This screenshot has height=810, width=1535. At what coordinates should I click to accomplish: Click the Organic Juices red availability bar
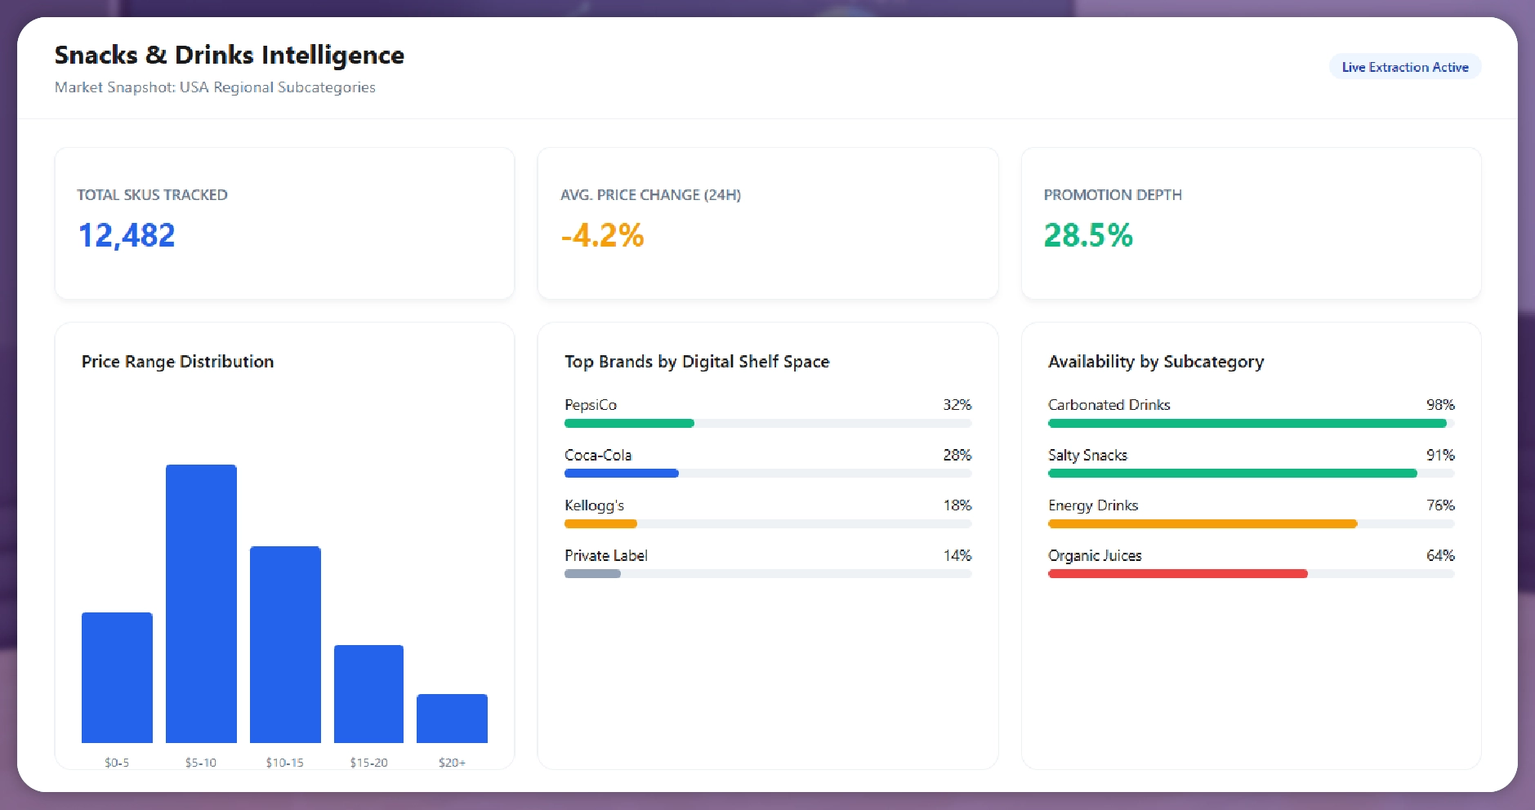point(1177,574)
